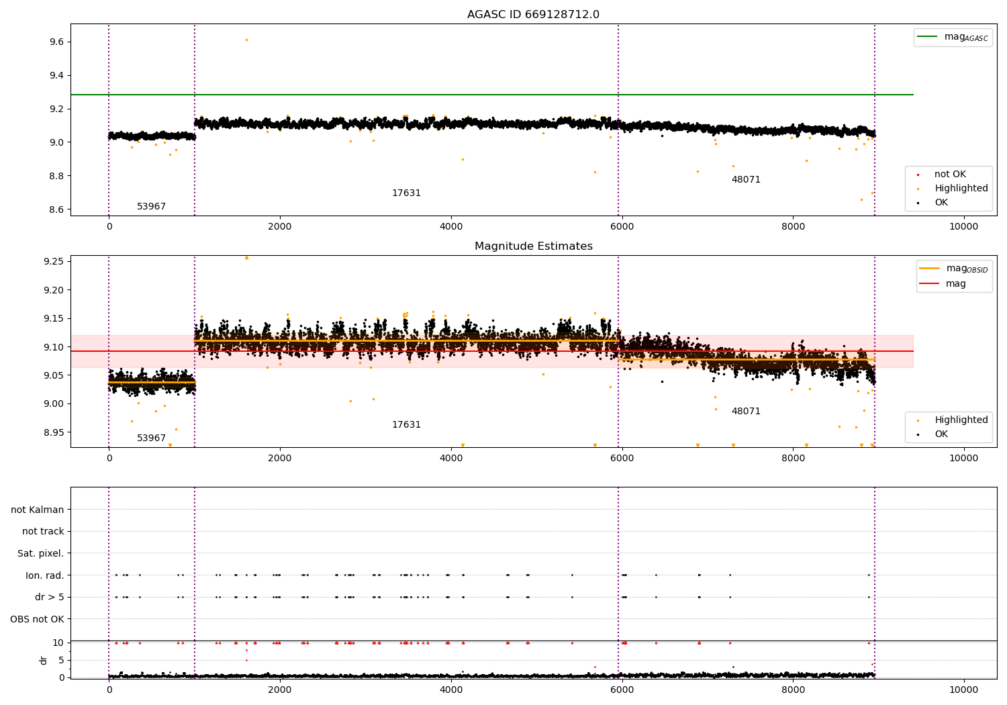Click the 'dr > 5' flag row label
The width and height of the screenshot is (1007, 705).
tap(50, 598)
